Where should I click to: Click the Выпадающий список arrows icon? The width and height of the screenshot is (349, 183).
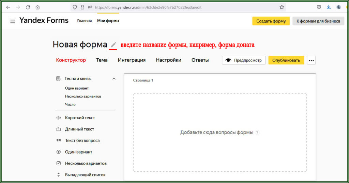(x=59, y=175)
